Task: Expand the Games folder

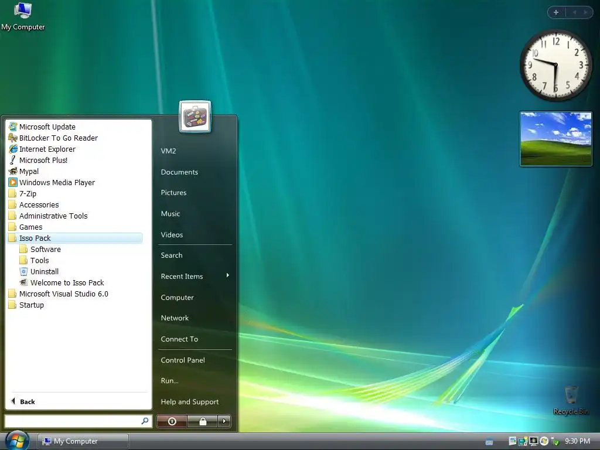Action: click(25, 227)
